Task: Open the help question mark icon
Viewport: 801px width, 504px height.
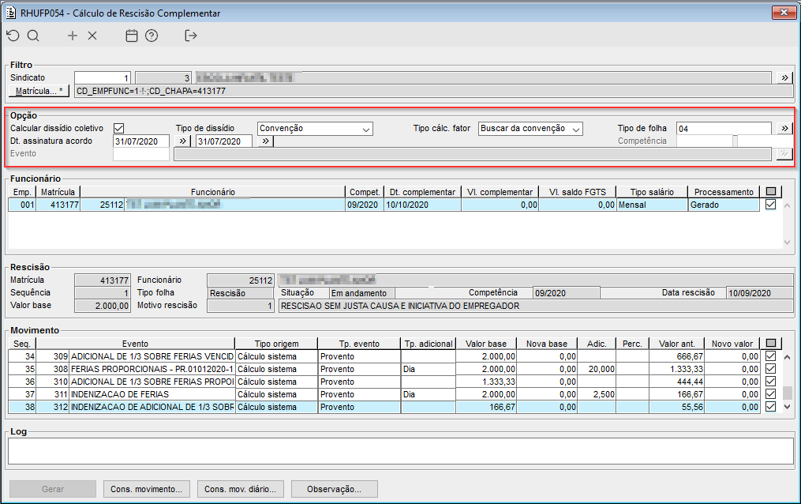Action: tap(152, 36)
